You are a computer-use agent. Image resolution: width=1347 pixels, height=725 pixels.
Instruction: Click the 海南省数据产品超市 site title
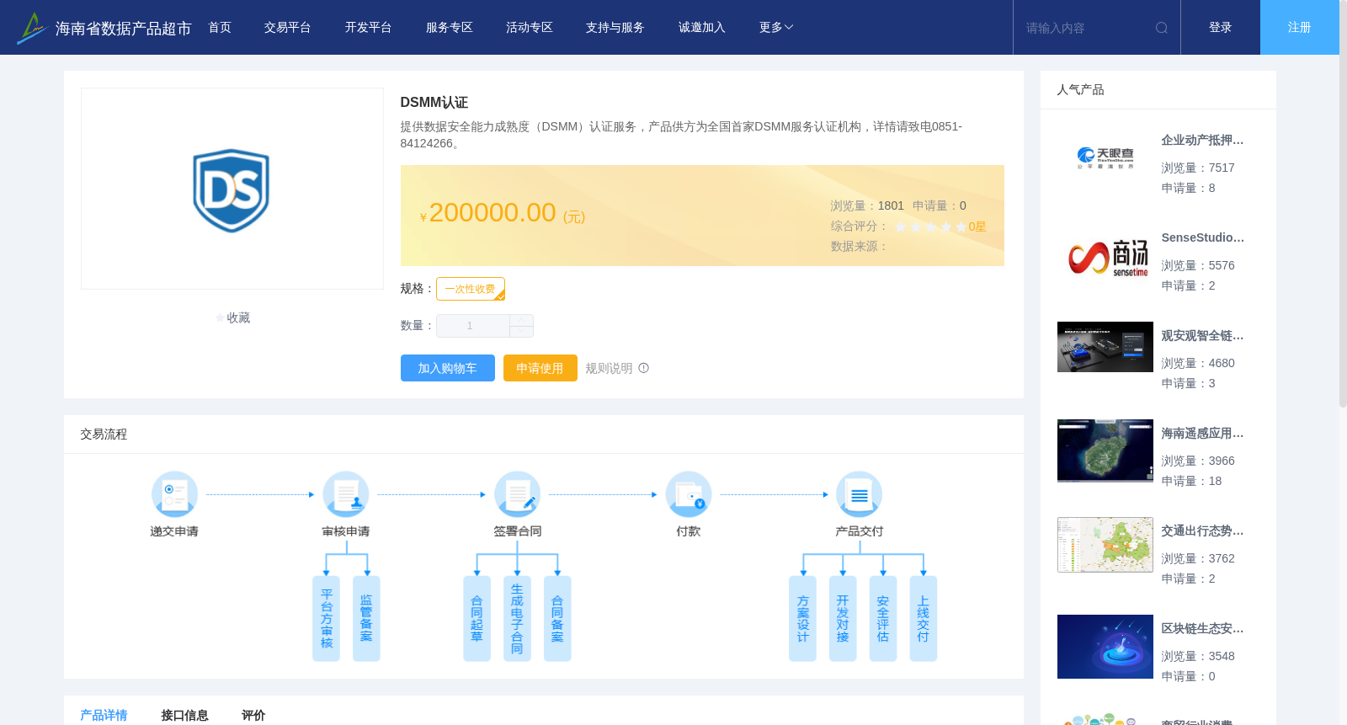click(x=123, y=29)
